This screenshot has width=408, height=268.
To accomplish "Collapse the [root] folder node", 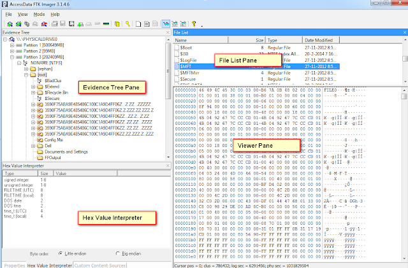I will [x=26, y=75].
